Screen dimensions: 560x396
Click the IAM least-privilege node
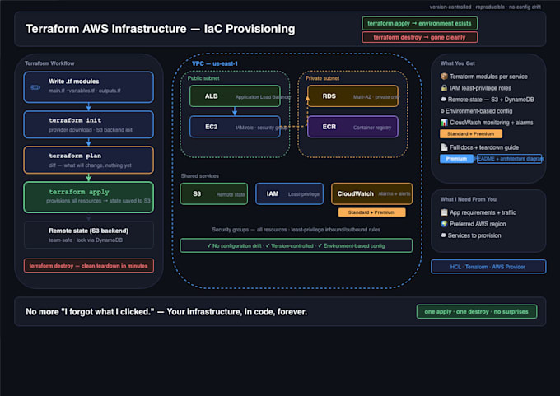point(289,194)
